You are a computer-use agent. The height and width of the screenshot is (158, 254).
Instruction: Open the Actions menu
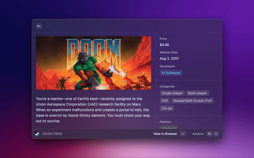click(198, 134)
